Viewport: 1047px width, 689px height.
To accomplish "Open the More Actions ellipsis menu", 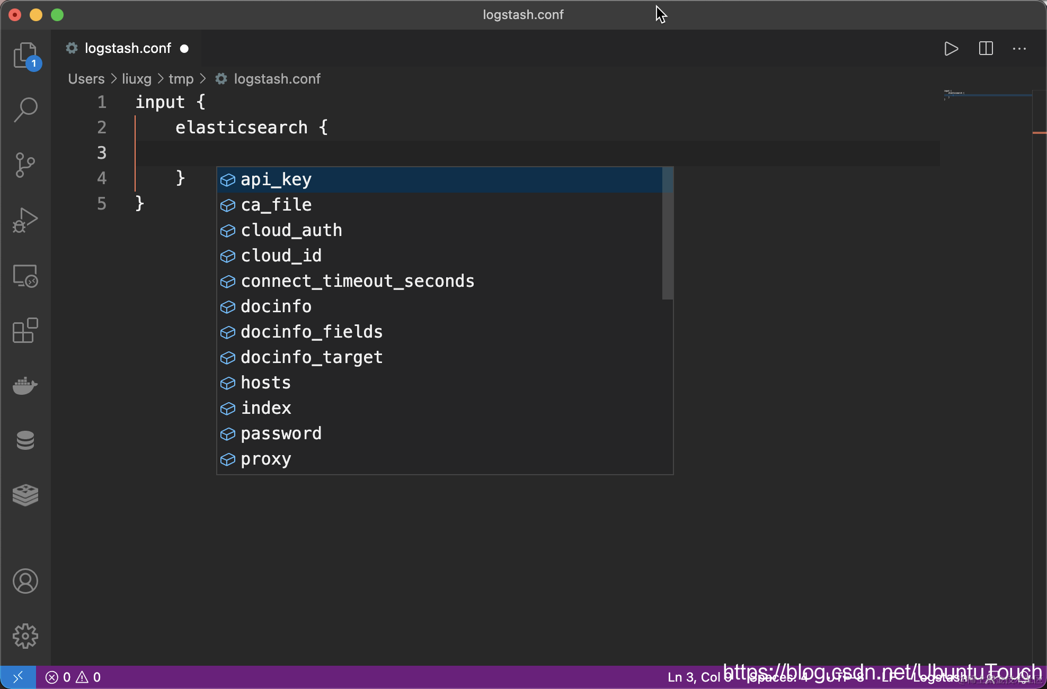I will [1019, 49].
